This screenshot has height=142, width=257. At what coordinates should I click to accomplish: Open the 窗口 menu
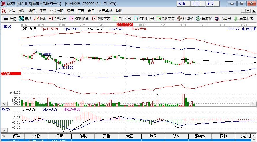pos(91,11)
